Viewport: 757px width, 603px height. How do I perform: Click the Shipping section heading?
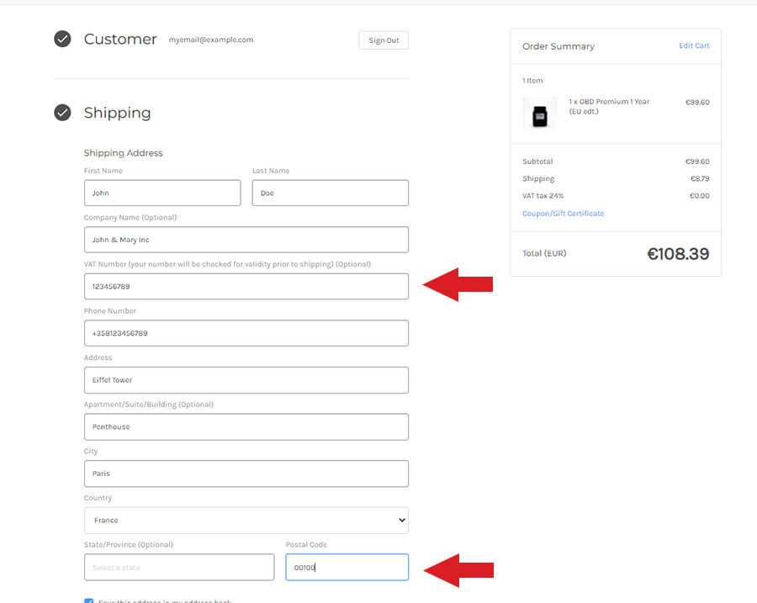point(117,113)
